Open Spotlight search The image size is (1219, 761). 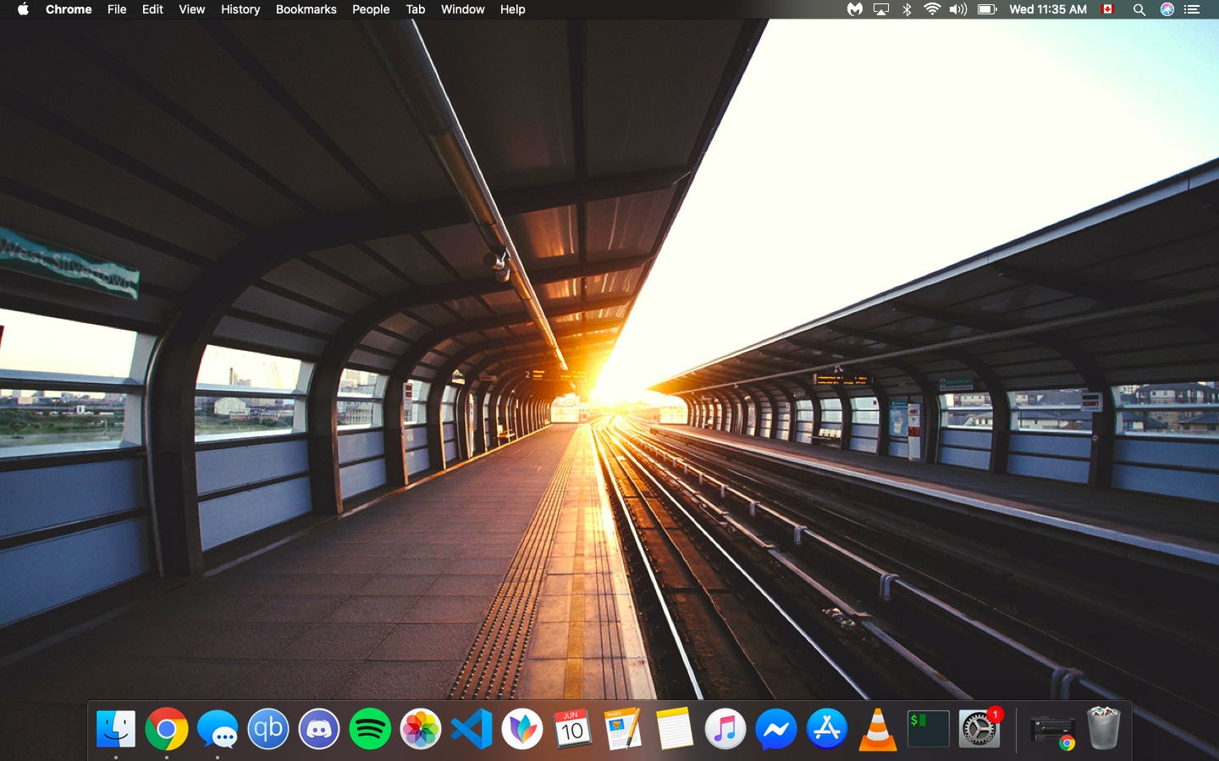pos(1139,9)
